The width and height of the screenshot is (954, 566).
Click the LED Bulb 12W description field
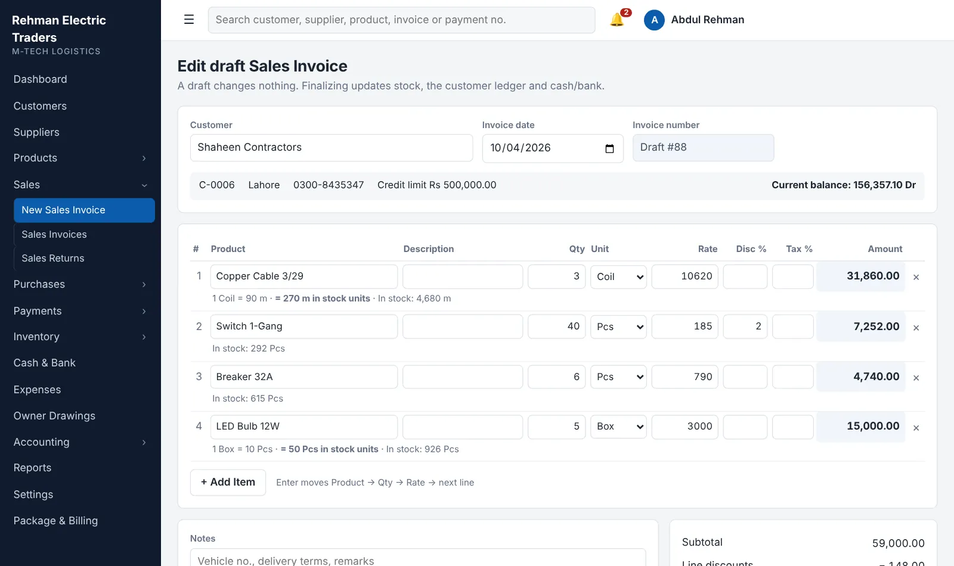point(463,427)
